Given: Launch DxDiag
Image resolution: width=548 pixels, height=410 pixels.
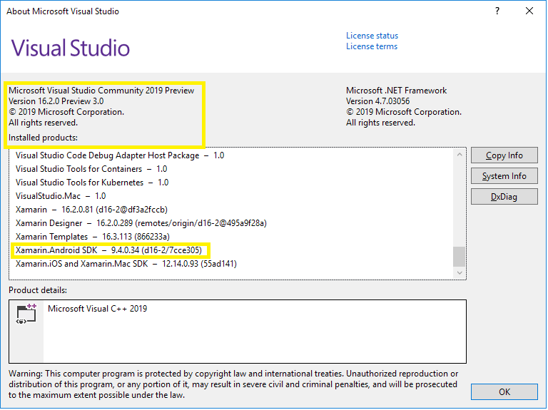Looking at the screenshot, I should [x=504, y=197].
